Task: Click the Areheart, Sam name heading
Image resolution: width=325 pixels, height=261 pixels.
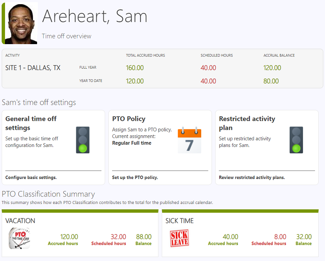Action: point(95,16)
